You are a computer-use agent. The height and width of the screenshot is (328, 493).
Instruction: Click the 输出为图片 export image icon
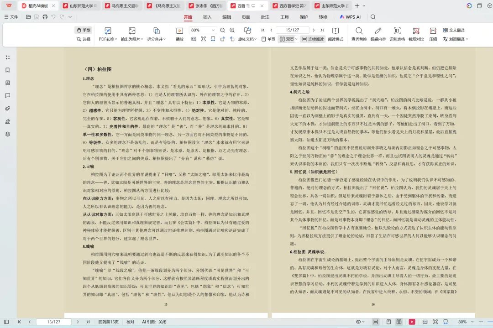[132, 31]
